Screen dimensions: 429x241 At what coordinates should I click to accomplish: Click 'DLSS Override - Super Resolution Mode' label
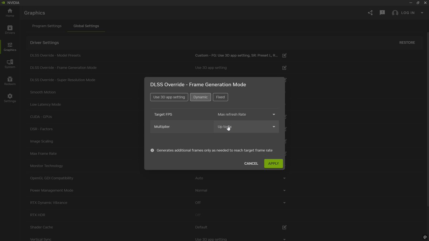click(63, 80)
